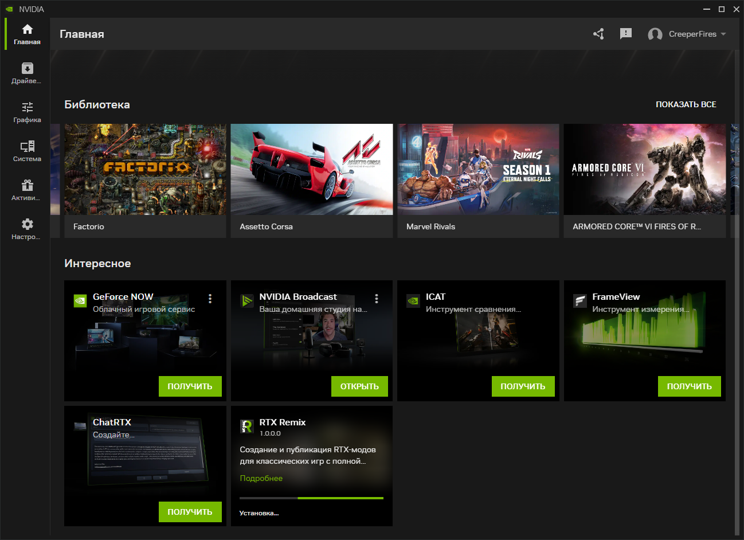This screenshot has width=744, height=540.
Task: Click the Интересное section heading
Action: point(98,263)
